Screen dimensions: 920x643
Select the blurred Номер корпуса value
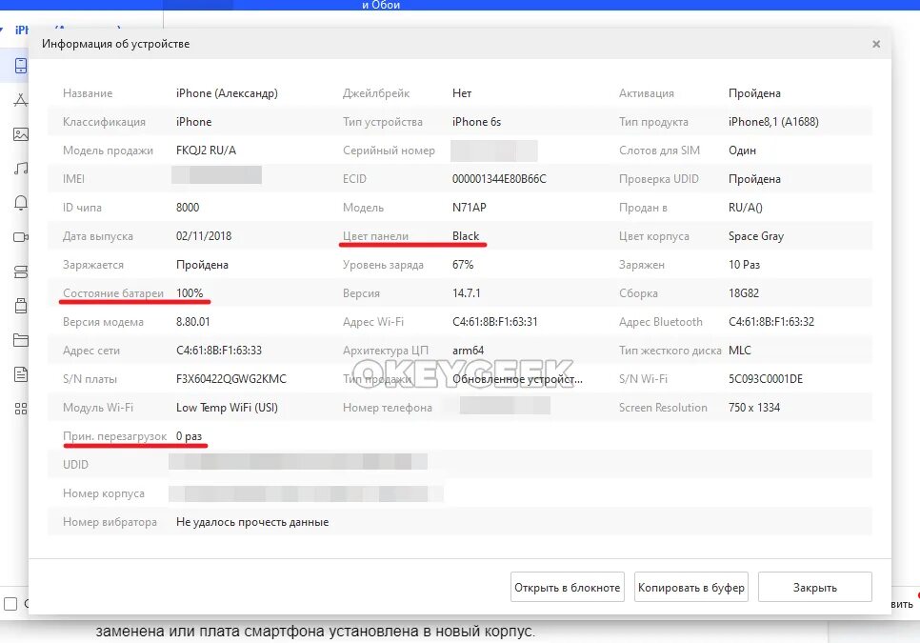pos(306,493)
